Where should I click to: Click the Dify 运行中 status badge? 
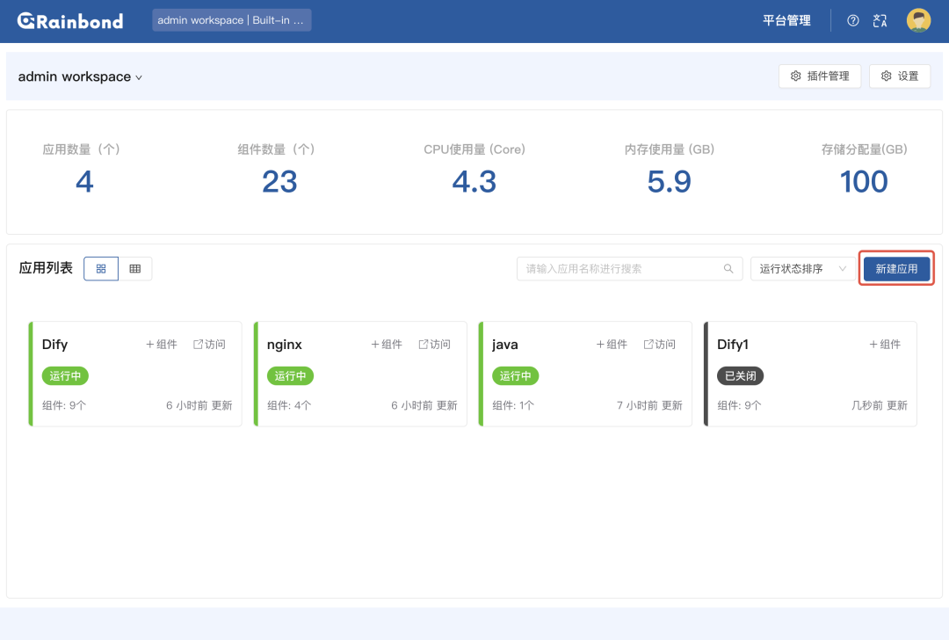65,376
